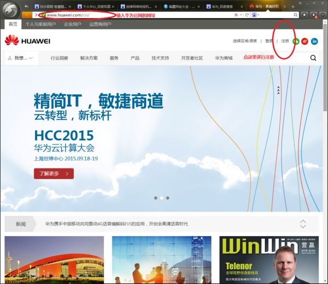Image resolution: width=328 pixels, height=284 pixels.
Task: Close the 快乐假期 tab
Action: pos(70,7)
